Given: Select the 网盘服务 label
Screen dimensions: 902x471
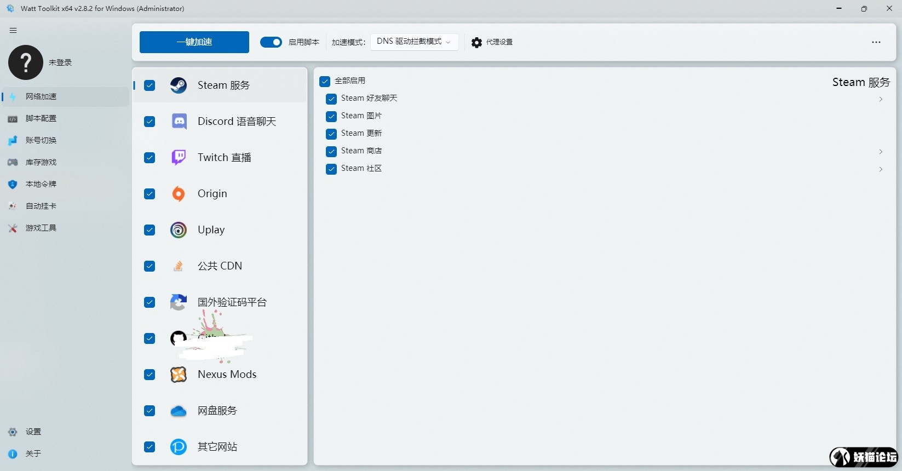Looking at the screenshot, I should 217,411.
